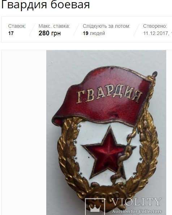Select the Ставок label in stats bar

point(17,26)
